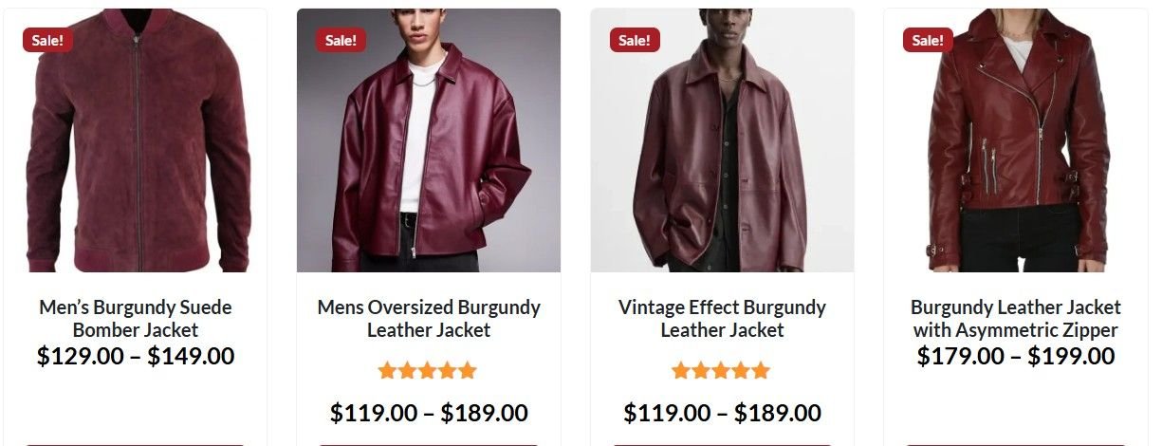Click the price under Vintage Effect Jacket stars

tap(722, 414)
